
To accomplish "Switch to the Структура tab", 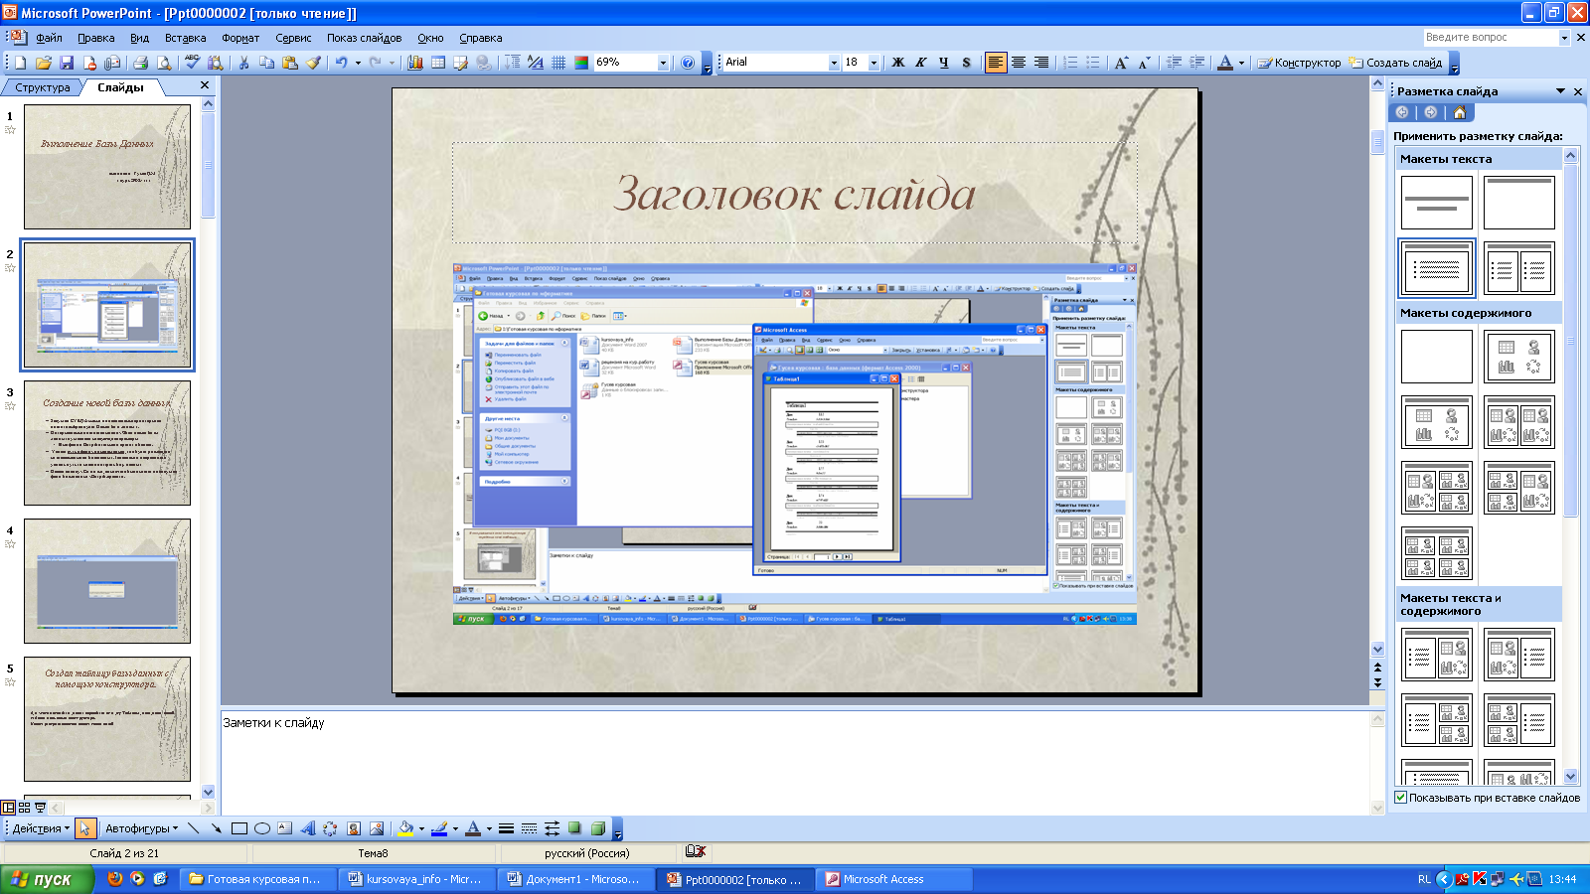I will click(43, 87).
